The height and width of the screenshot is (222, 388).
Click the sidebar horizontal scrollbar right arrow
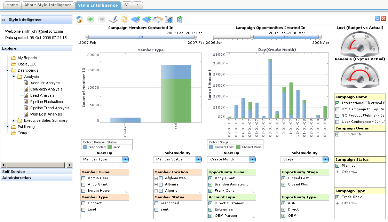[70, 165]
